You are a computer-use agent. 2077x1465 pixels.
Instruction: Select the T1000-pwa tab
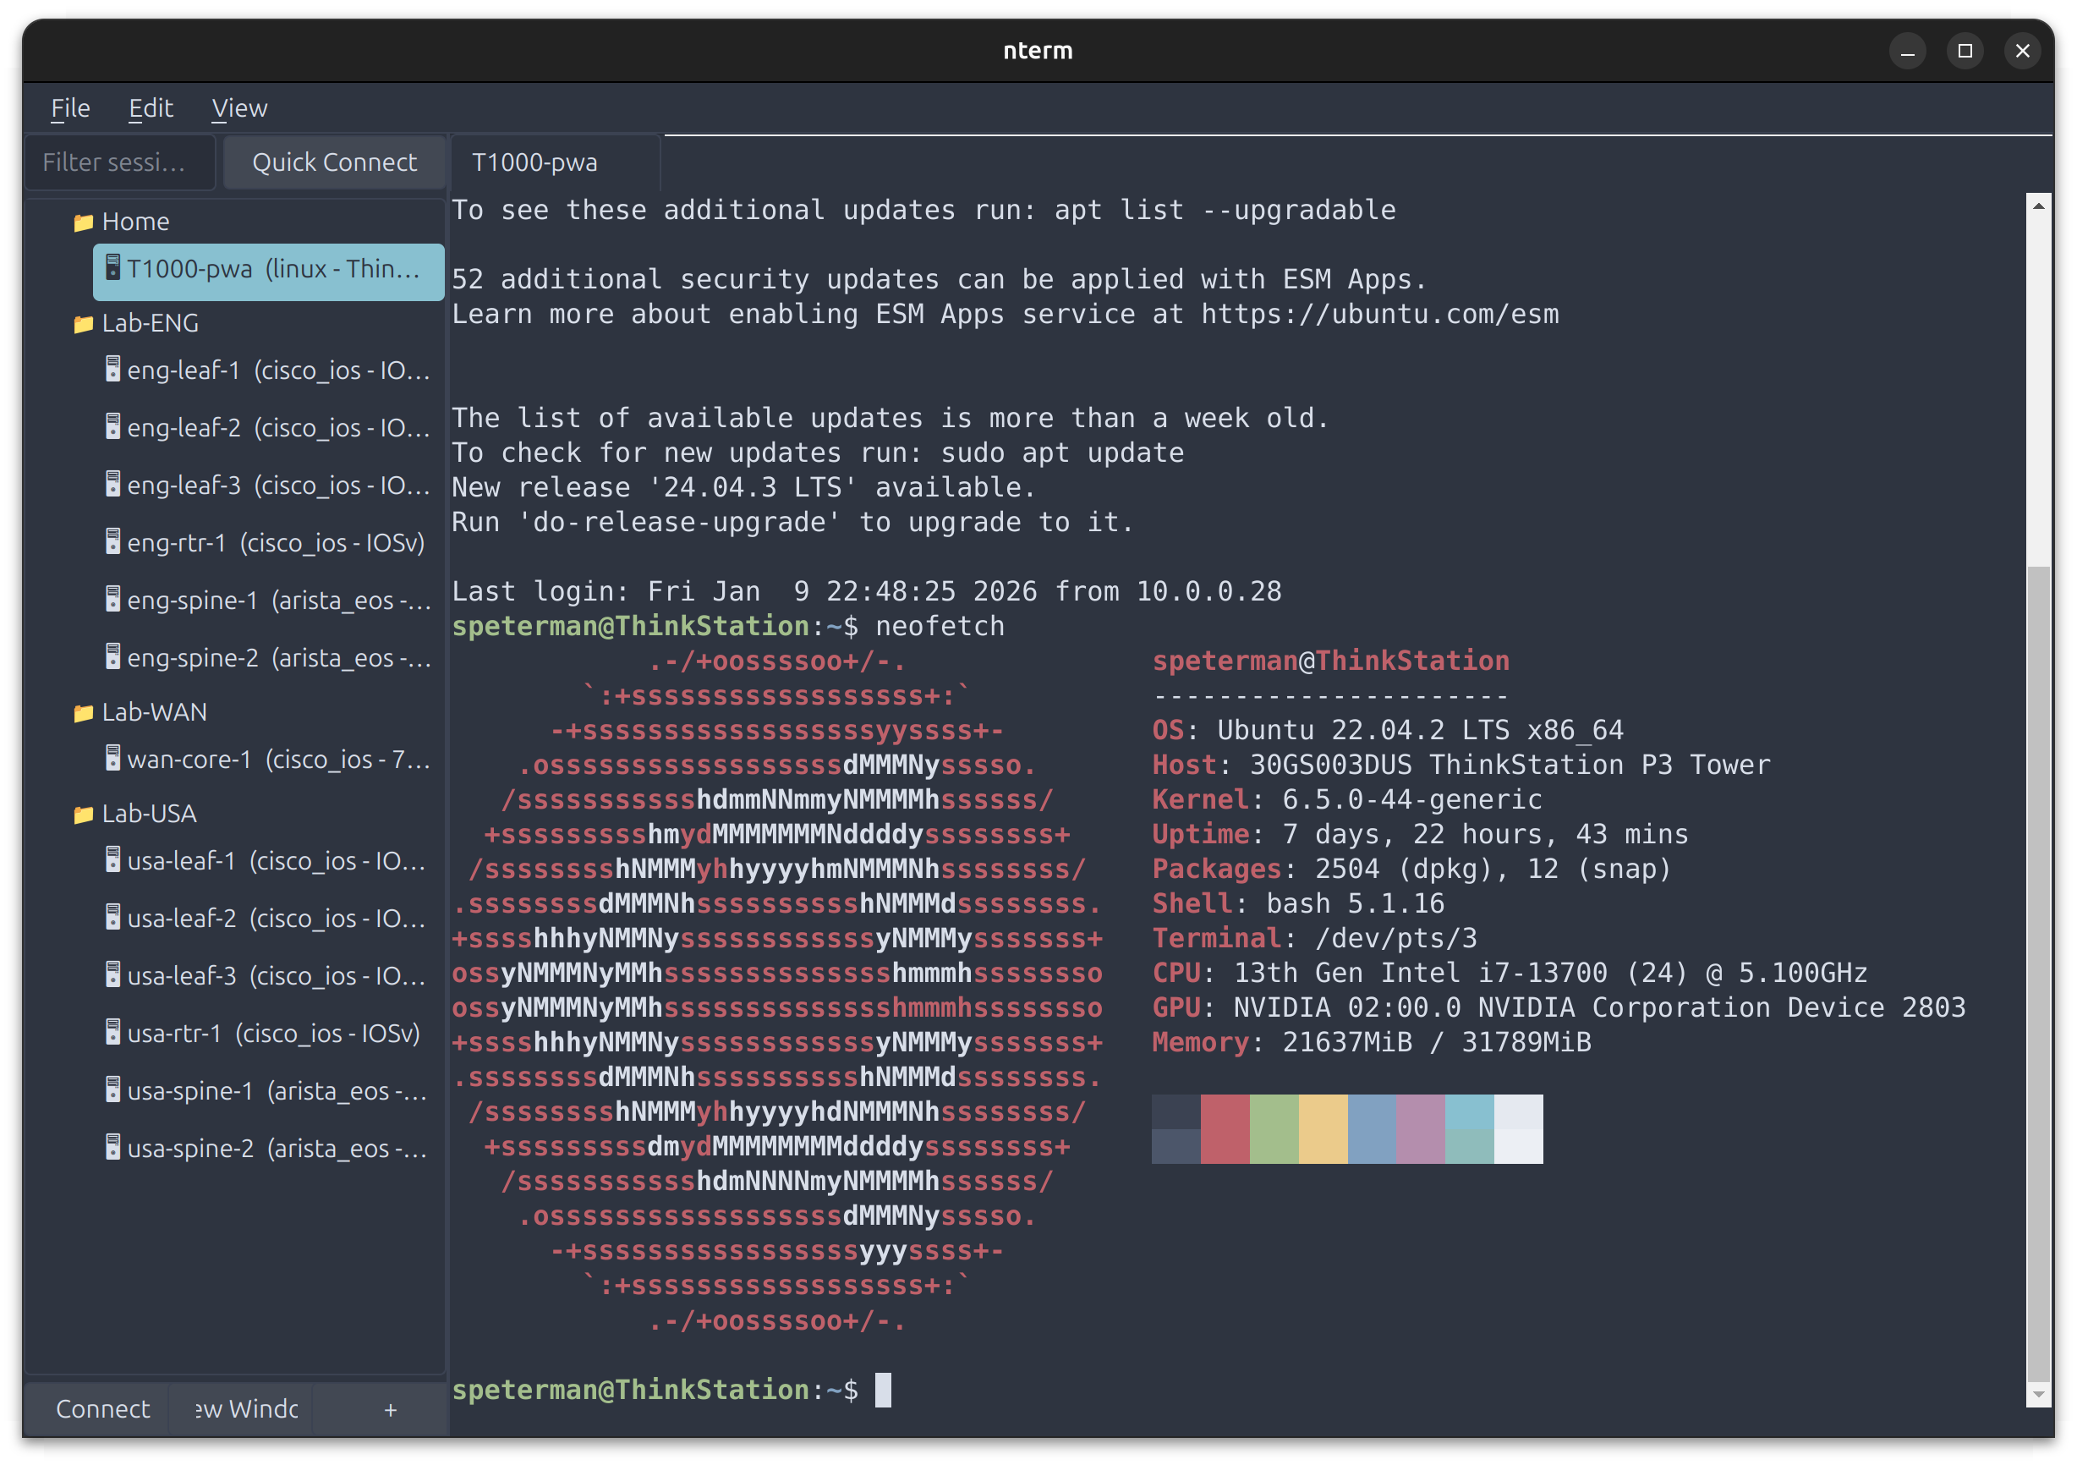coord(534,162)
